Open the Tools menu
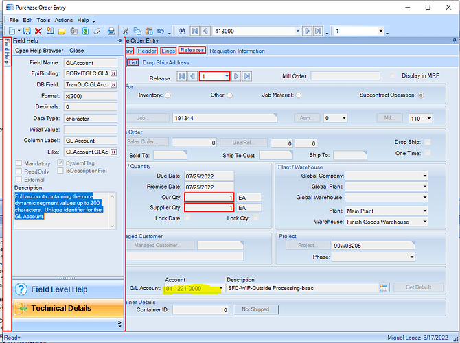The height and width of the screenshot is (343, 460). click(43, 20)
